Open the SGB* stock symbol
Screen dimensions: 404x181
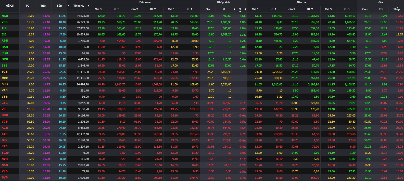coord(5,153)
